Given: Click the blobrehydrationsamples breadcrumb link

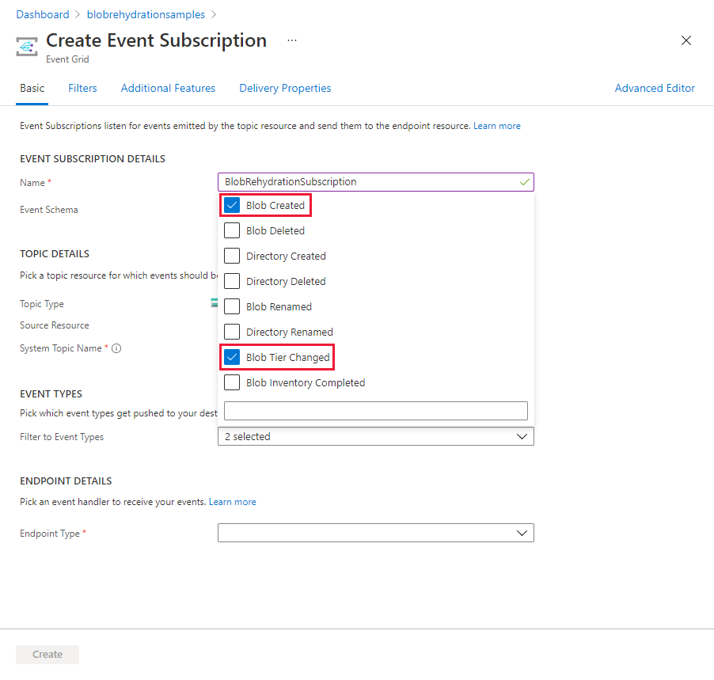Looking at the screenshot, I should pyautogui.click(x=146, y=13).
